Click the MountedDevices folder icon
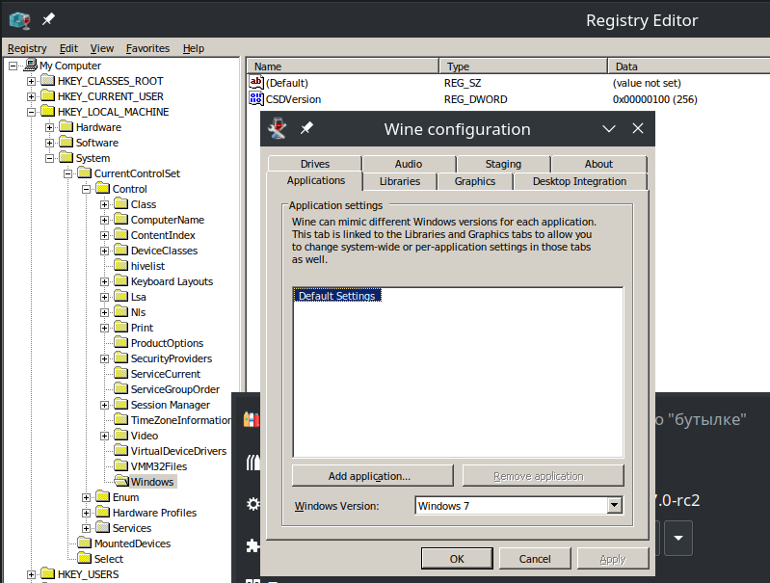This screenshot has width=770, height=583. [x=85, y=543]
